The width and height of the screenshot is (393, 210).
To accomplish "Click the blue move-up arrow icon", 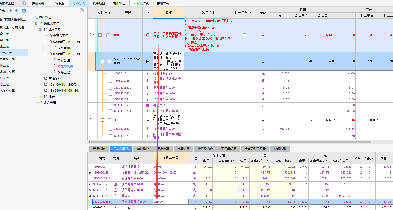I will (x=11, y=11).
